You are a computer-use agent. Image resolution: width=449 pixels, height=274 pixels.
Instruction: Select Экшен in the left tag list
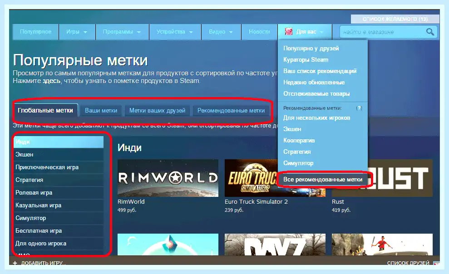(59, 154)
